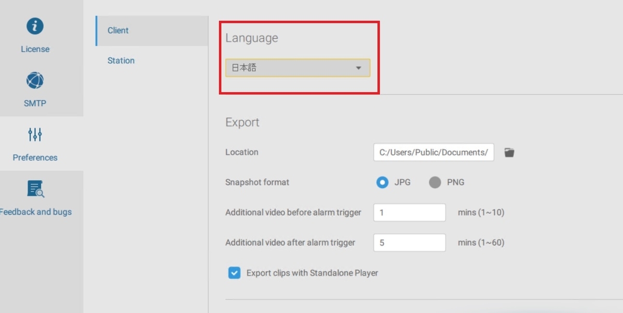623x313 pixels.
Task: Click the Preferences label text
Action: tap(35, 158)
